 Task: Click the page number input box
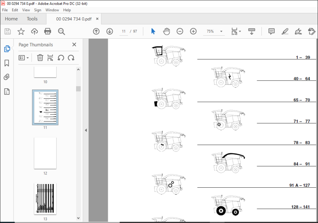[124, 31]
